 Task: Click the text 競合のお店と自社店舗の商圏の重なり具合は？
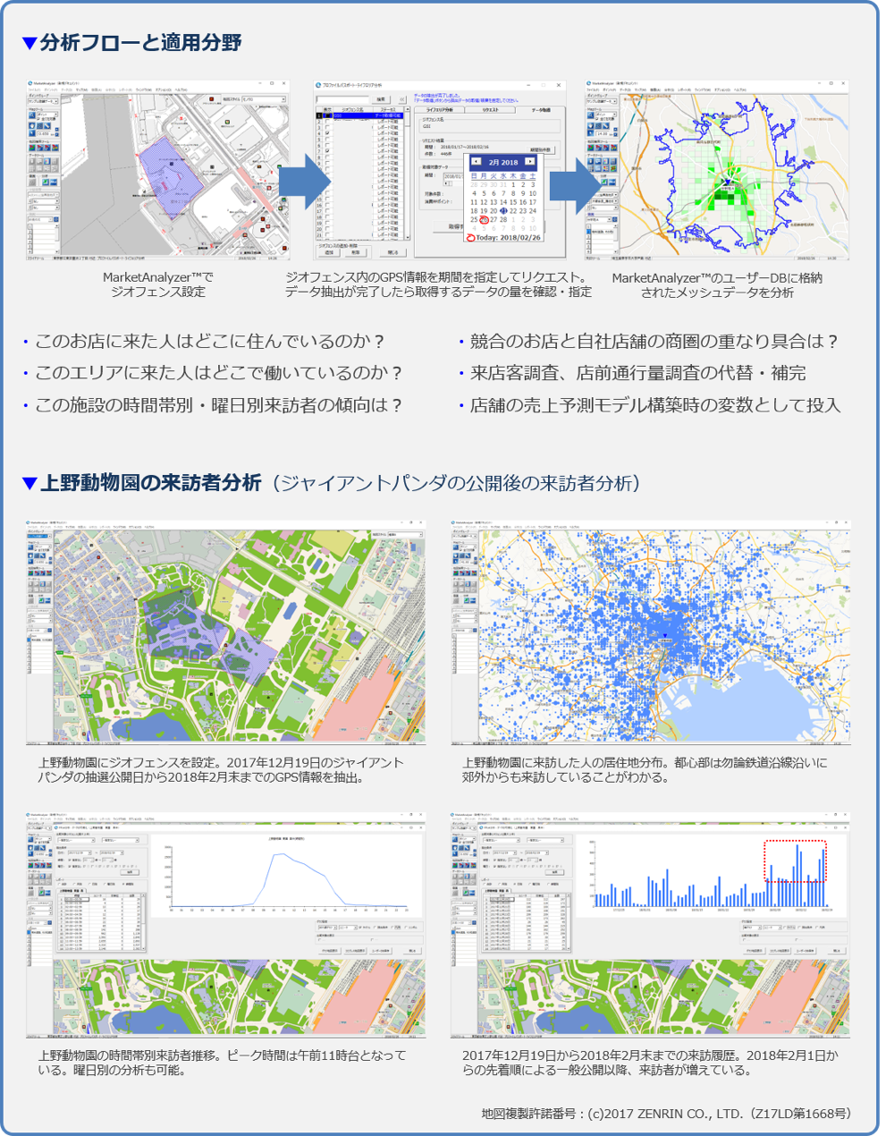654,341
